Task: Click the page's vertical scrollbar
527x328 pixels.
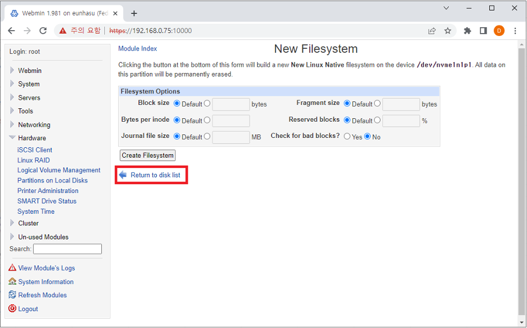Action: [x=522, y=174]
